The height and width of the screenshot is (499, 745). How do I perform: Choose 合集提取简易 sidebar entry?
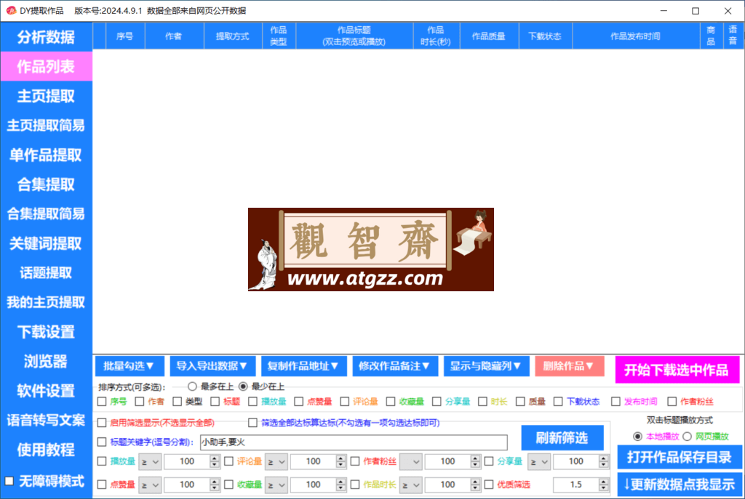point(46,214)
